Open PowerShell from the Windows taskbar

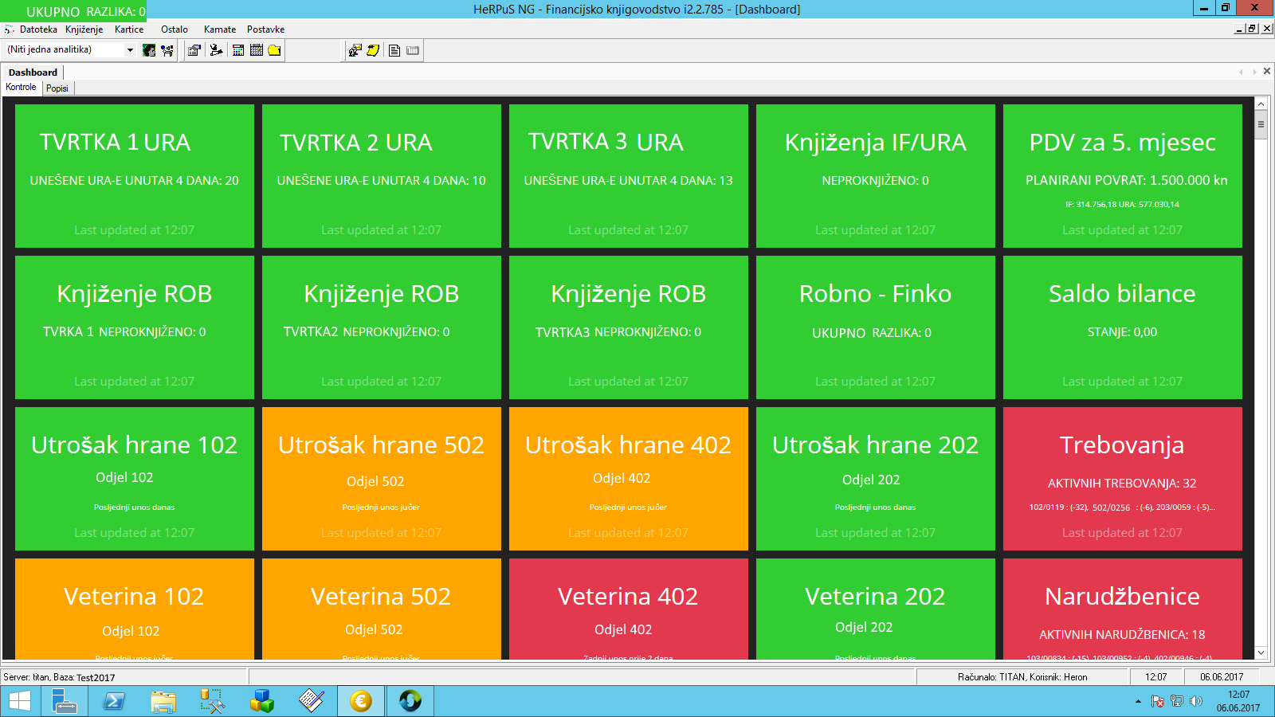tap(114, 701)
